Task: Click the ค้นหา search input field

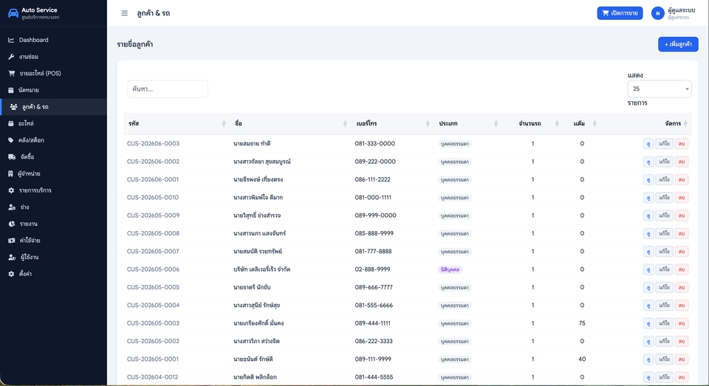Action: tap(168, 89)
